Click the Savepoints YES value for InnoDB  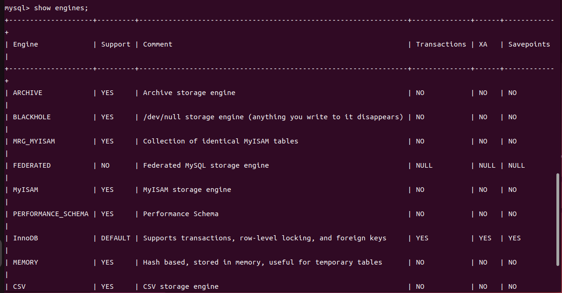tap(514, 238)
